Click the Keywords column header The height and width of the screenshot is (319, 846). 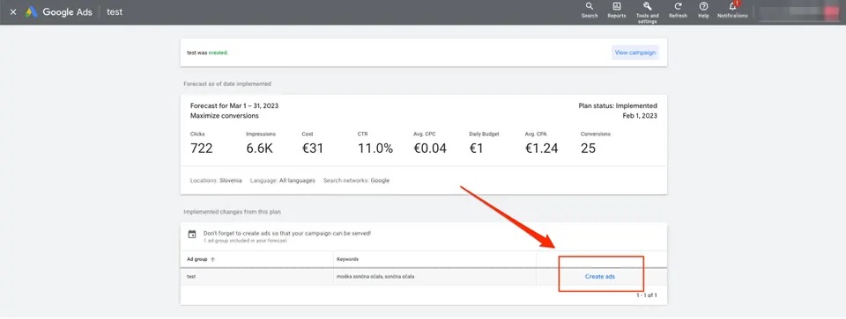tap(347, 259)
